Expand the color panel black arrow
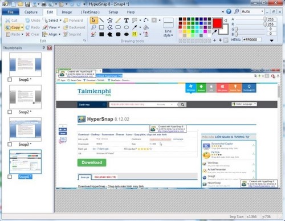This screenshot has height=221, width=285. pos(272,40)
